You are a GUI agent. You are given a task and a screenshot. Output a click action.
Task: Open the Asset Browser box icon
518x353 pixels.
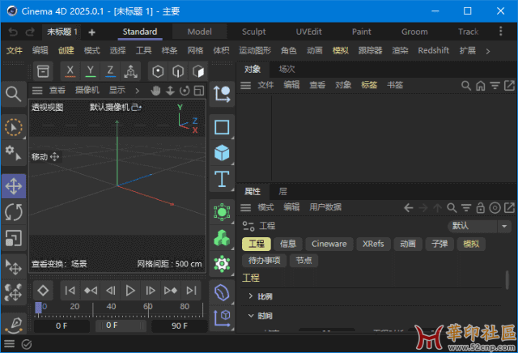(43, 71)
